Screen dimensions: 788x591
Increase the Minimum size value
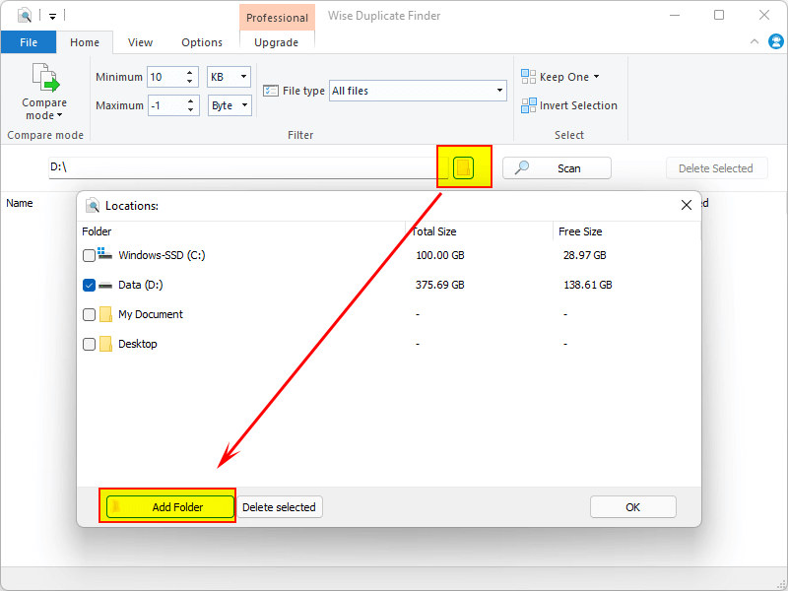click(x=189, y=72)
